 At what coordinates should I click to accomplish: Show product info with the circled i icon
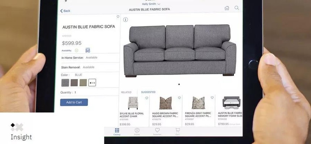click(125, 20)
